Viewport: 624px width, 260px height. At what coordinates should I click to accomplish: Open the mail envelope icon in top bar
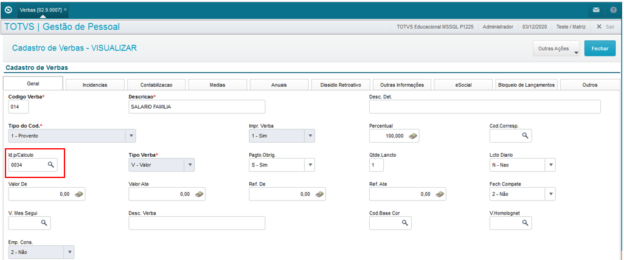coord(596,10)
